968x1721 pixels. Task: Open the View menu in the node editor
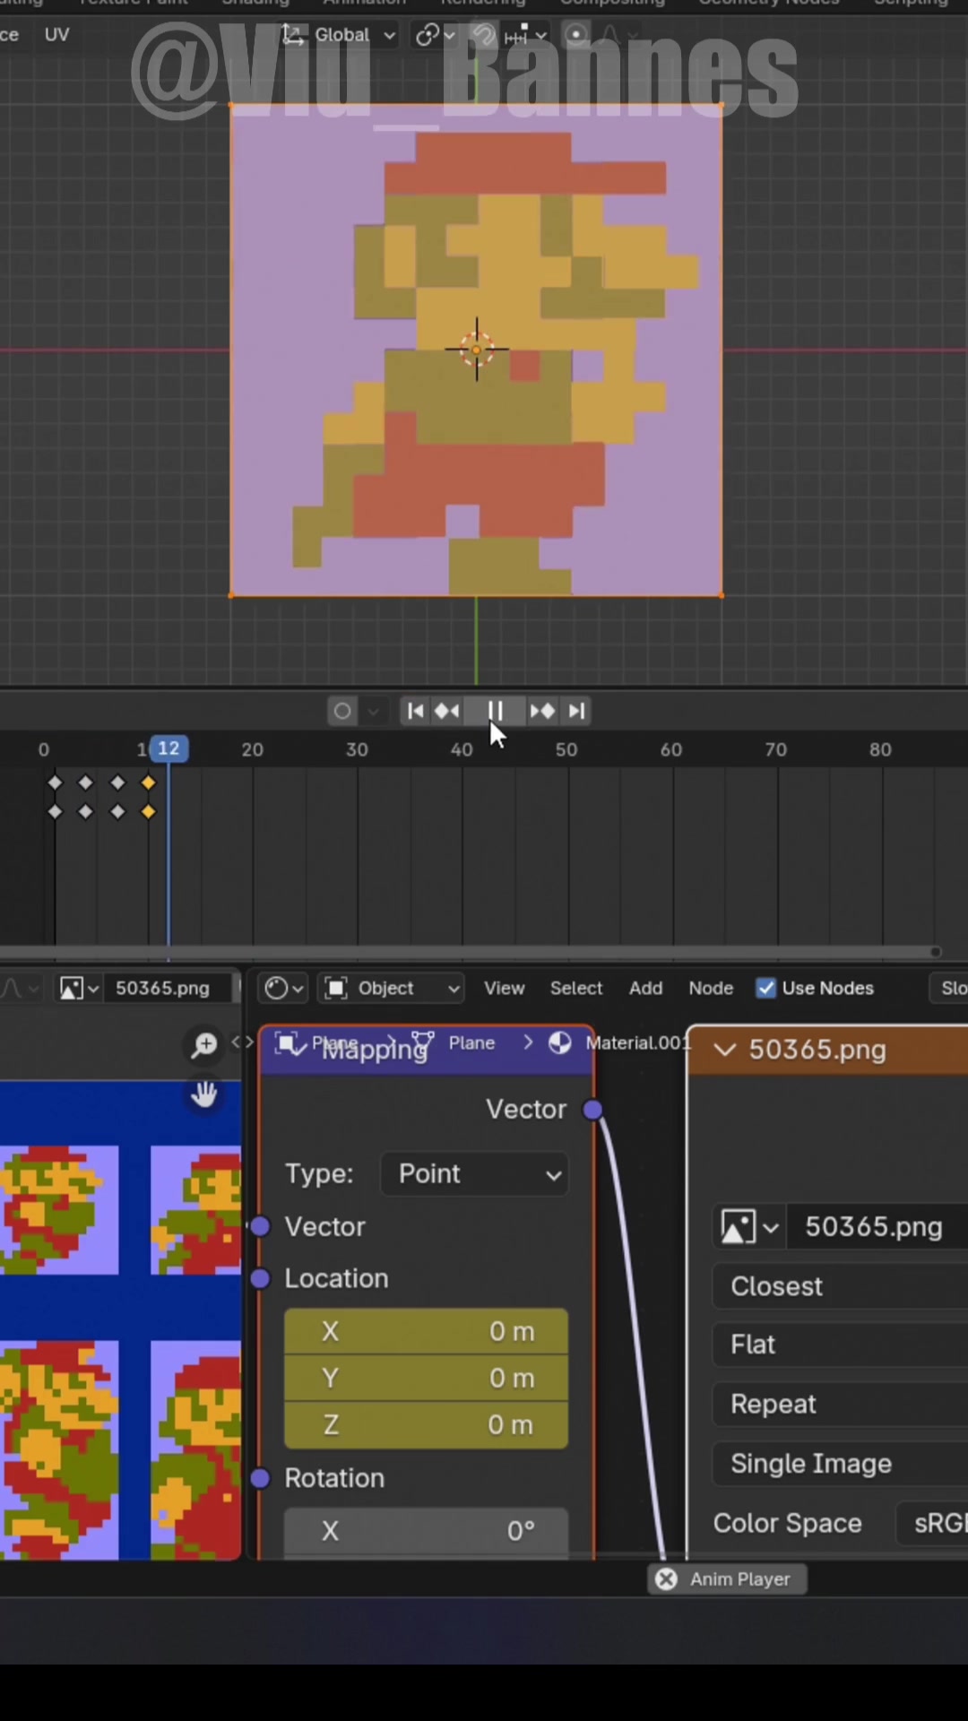pyautogui.click(x=504, y=988)
